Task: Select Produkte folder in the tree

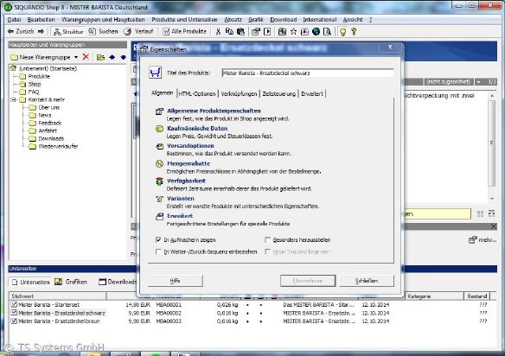Action: pos(35,76)
